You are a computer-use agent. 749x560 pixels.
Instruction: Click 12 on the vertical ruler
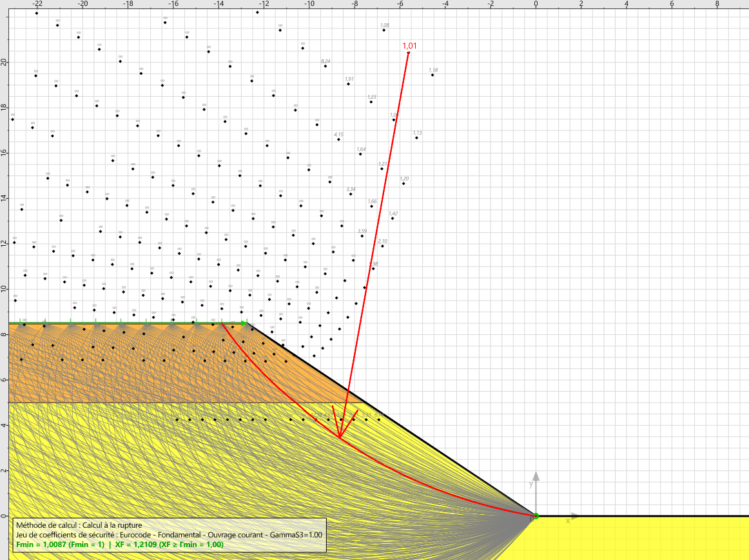pos(4,243)
